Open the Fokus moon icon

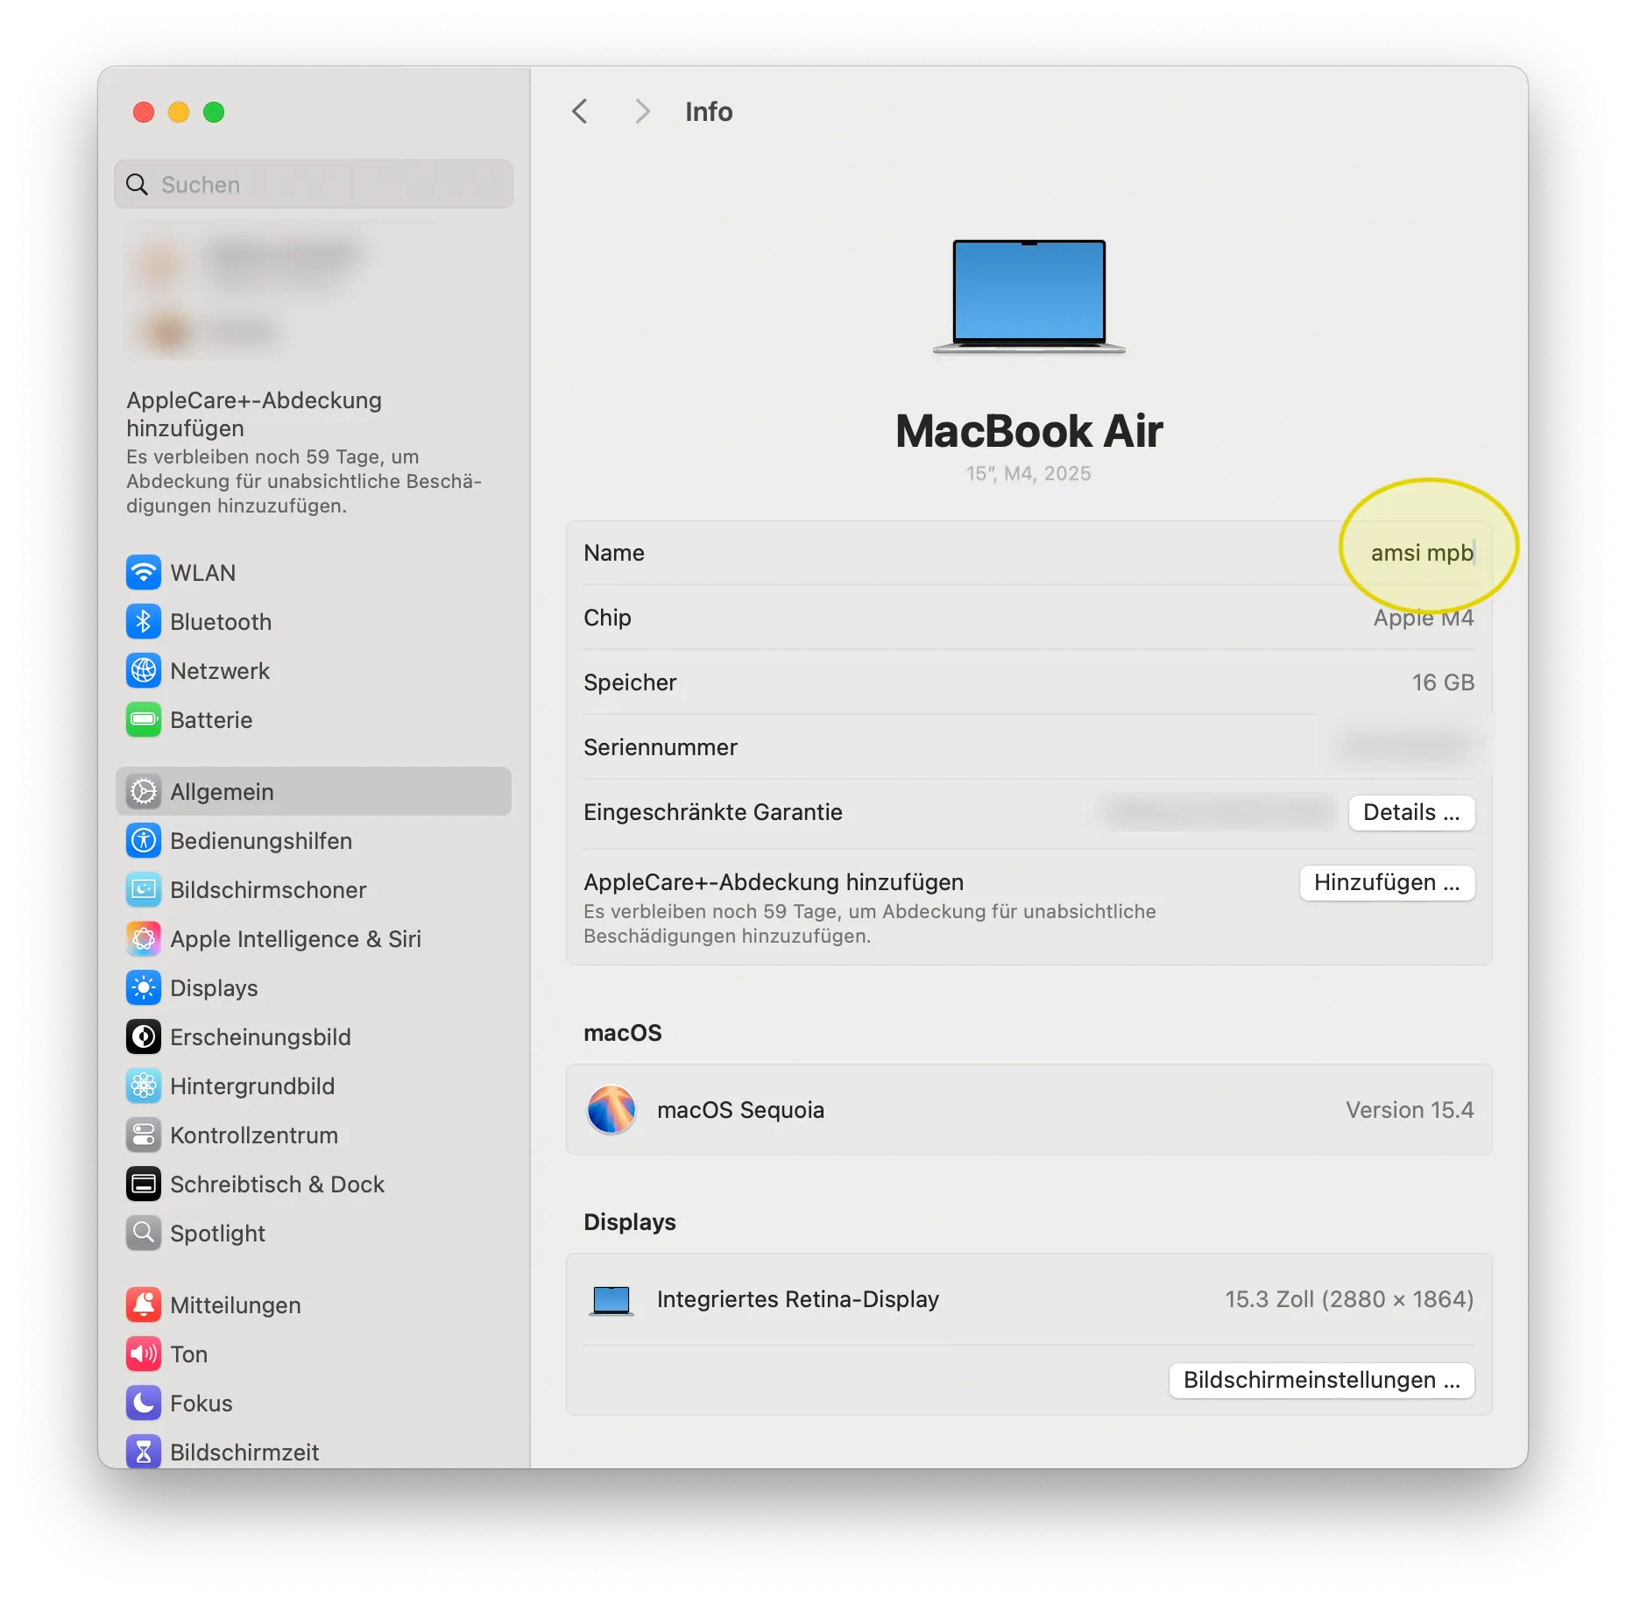[144, 1404]
